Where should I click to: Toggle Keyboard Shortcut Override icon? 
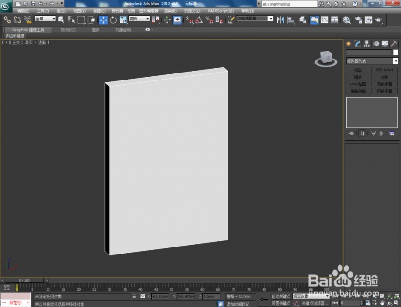[x=177, y=20]
